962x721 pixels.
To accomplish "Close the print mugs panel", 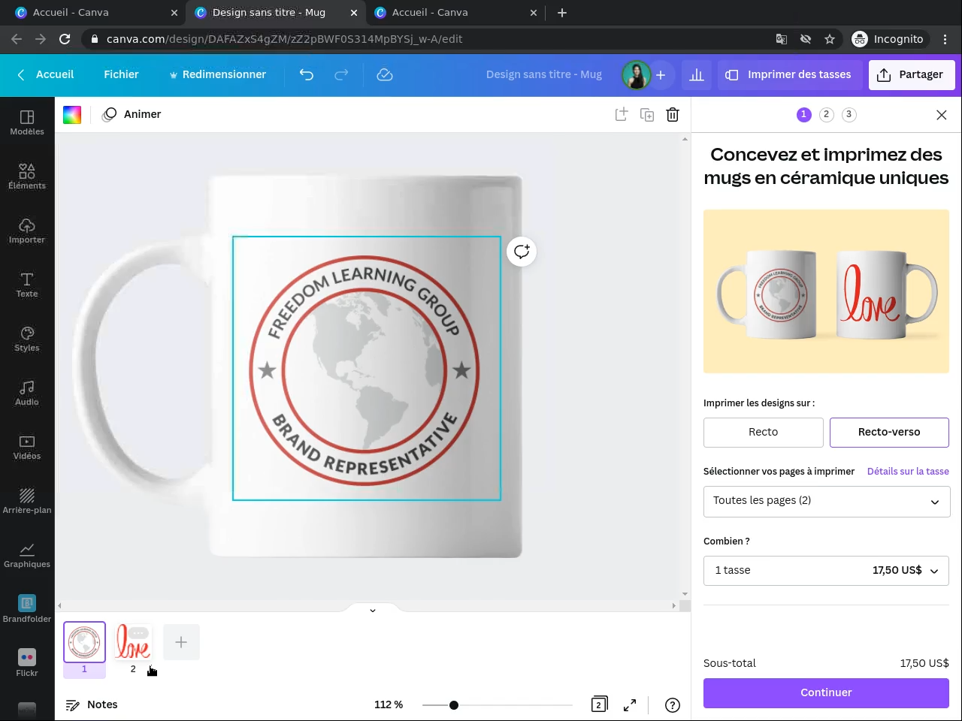I will click(942, 114).
